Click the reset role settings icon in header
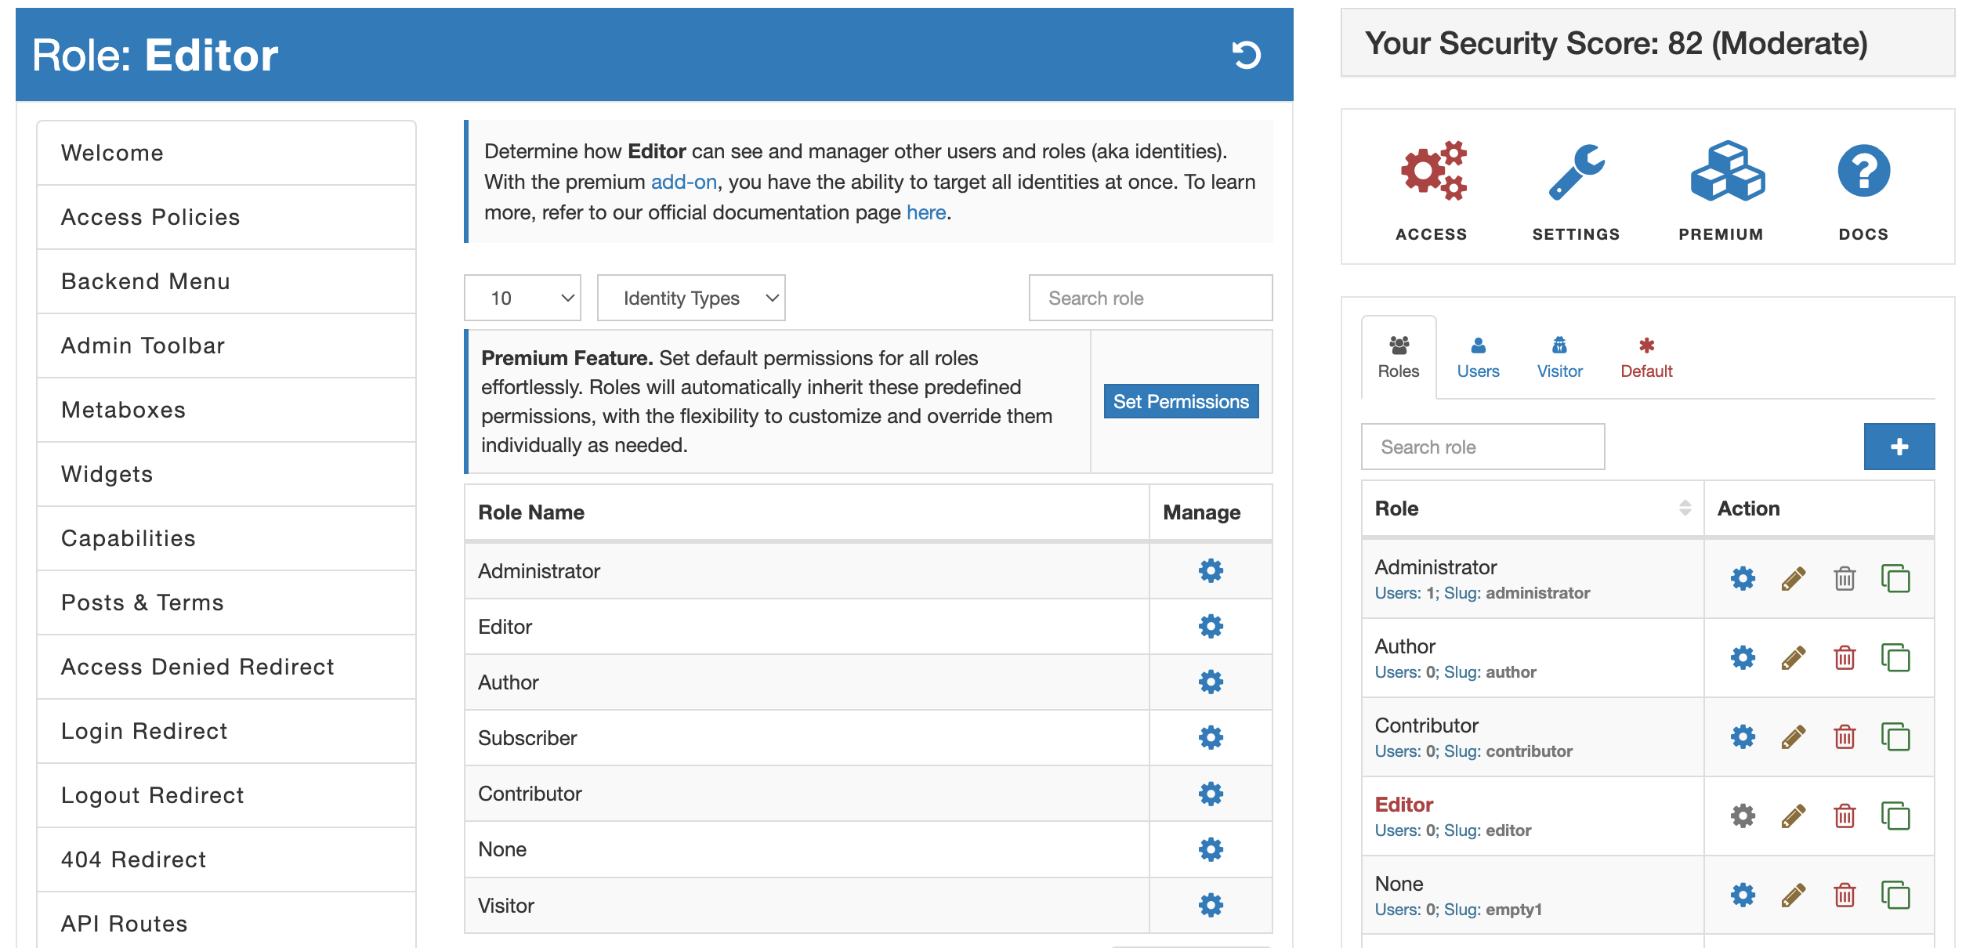The image size is (1973, 948). pos(1245,55)
